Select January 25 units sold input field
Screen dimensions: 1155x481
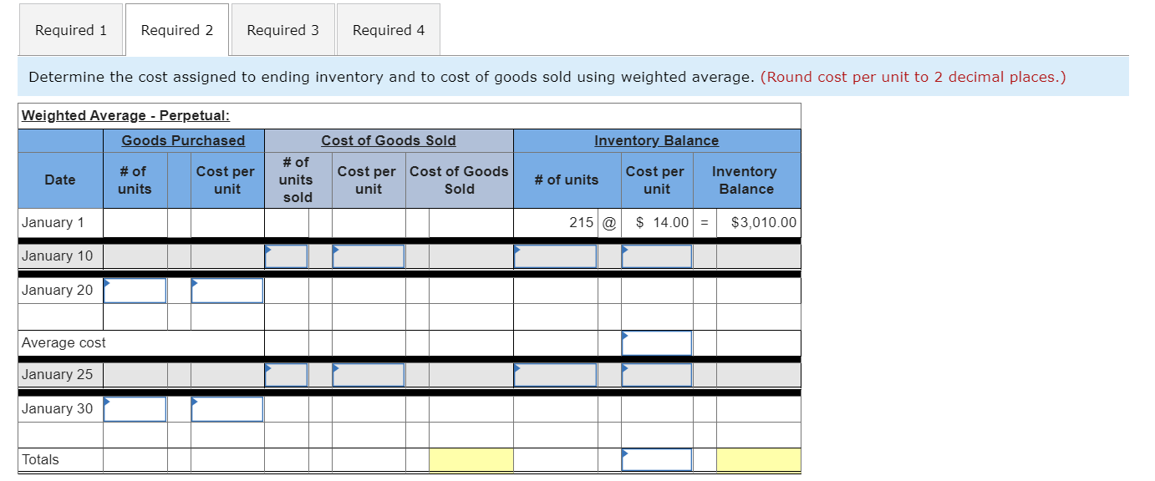(287, 374)
